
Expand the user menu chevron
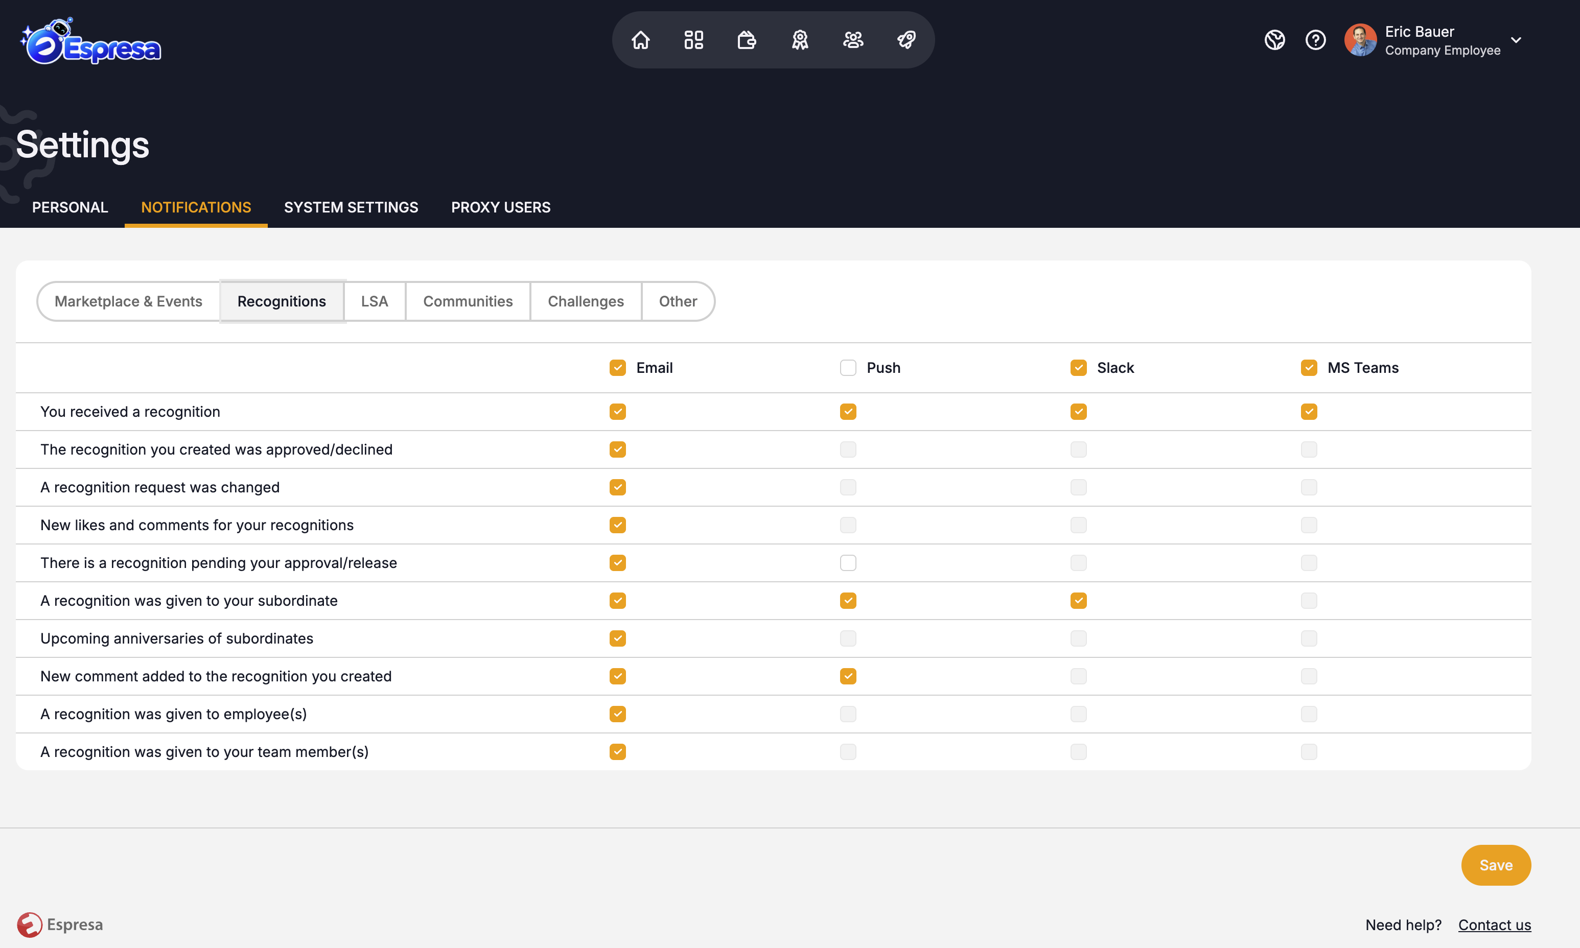pos(1516,40)
